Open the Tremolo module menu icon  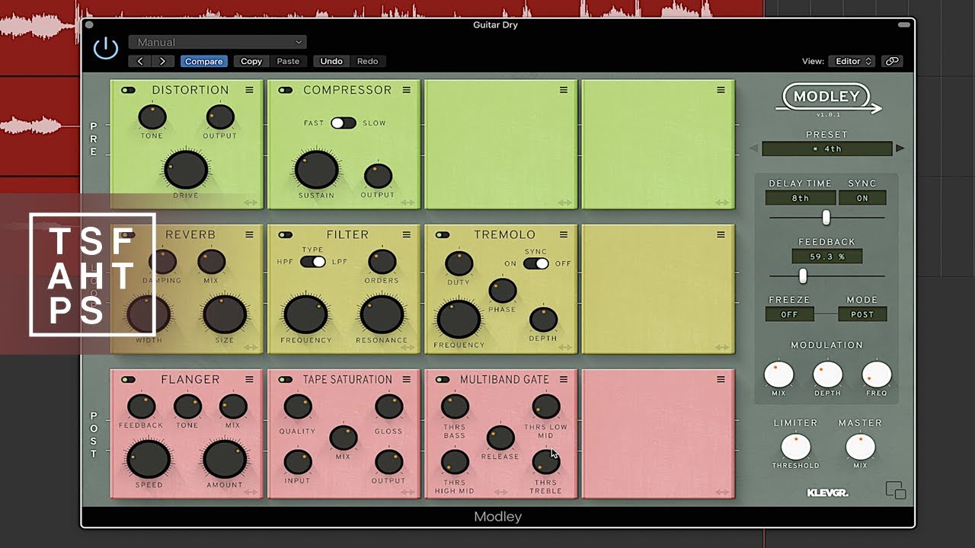(x=564, y=235)
